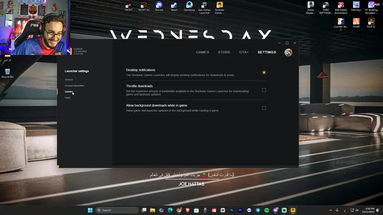Launch Google Chrome from the taskbar
383x215 pixels.
pyautogui.click(x=179, y=210)
